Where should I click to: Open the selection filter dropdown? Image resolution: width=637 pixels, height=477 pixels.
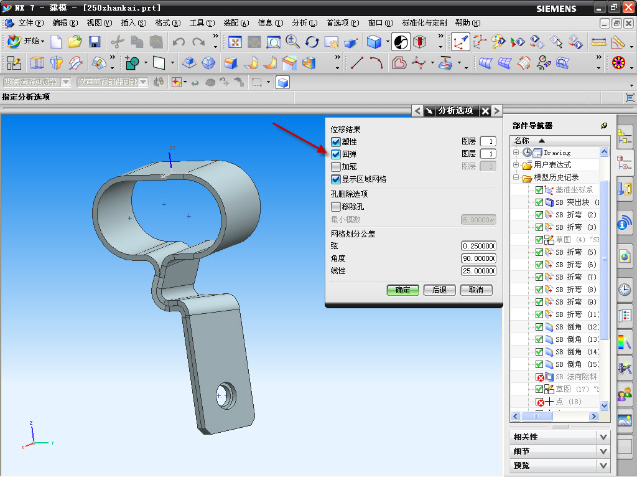(x=66, y=82)
